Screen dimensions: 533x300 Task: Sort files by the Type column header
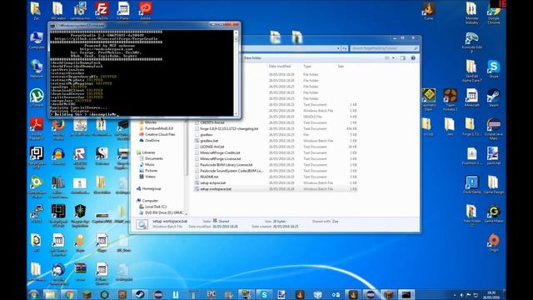click(x=307, y=66)
